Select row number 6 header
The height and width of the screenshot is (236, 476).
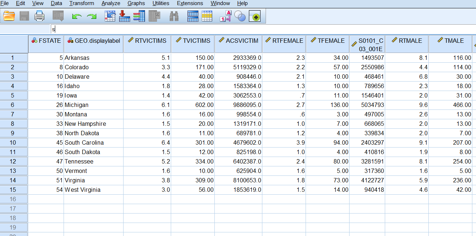[x=13, y=105]
